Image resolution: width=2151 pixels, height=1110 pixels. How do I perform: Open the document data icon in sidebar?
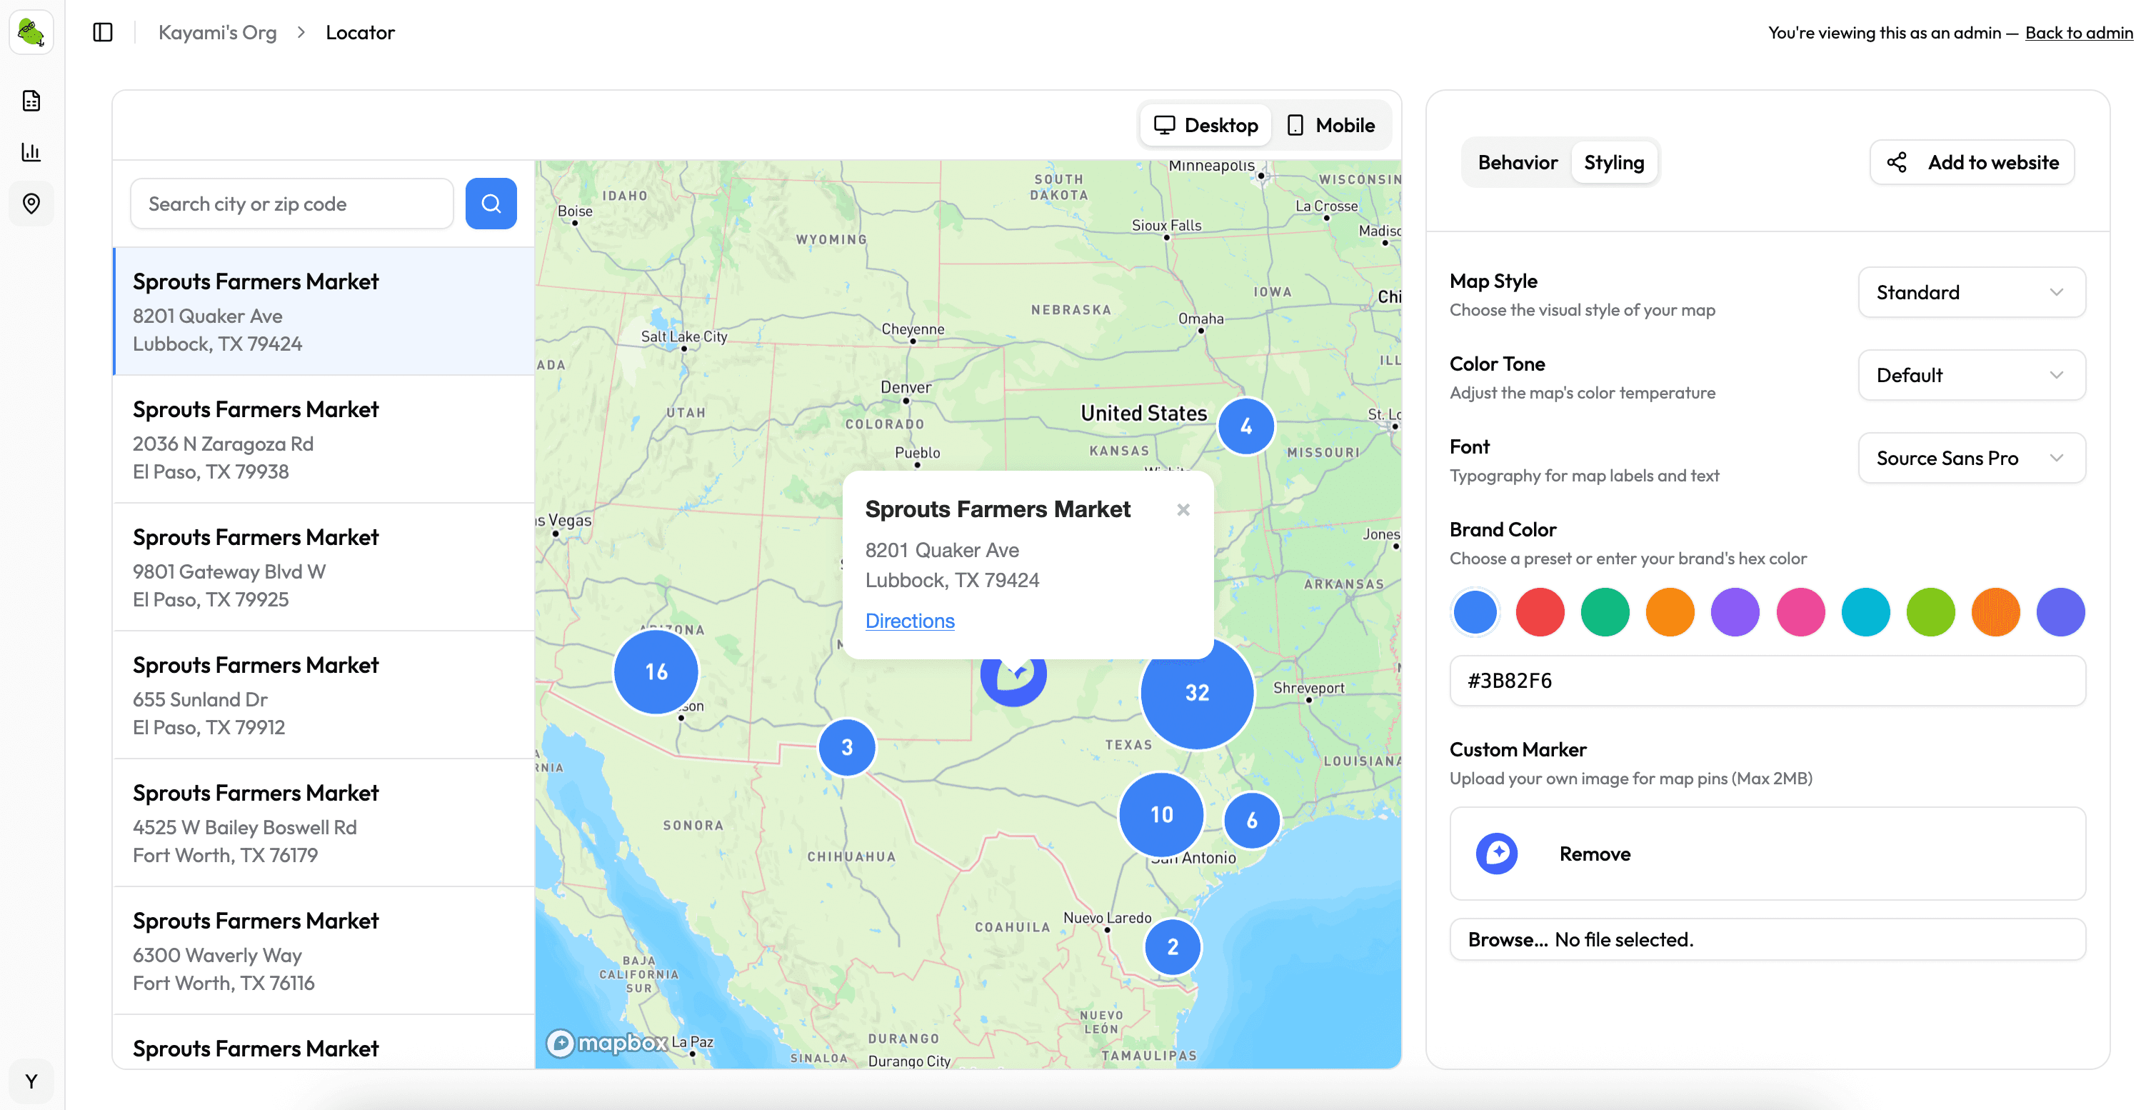pyautogui.click(x=31, y=100)
